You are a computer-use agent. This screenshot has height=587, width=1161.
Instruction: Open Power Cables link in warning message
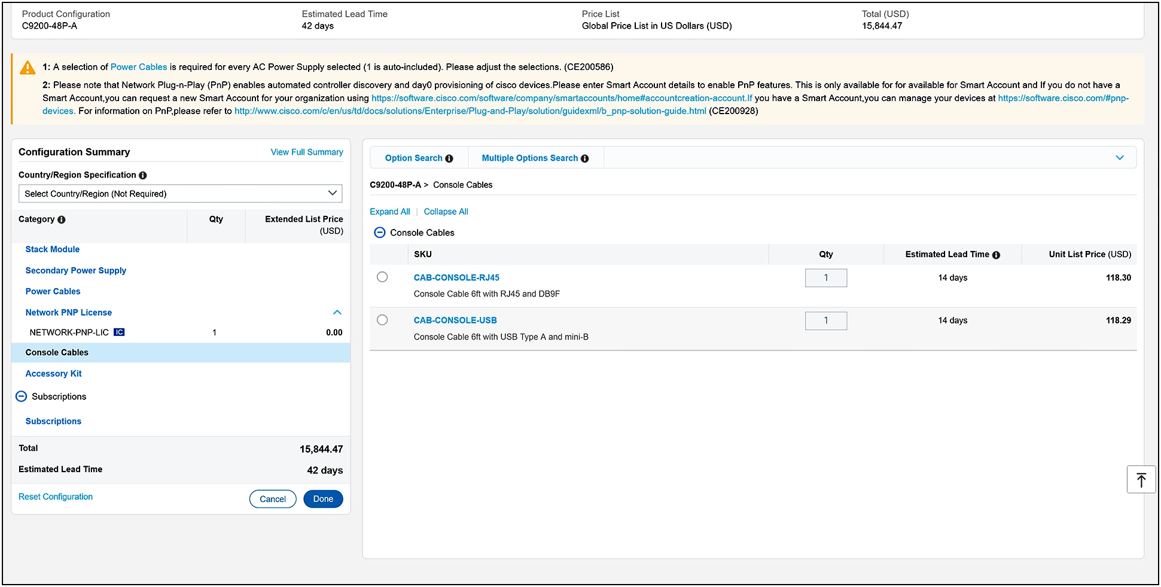click(139, 67)
